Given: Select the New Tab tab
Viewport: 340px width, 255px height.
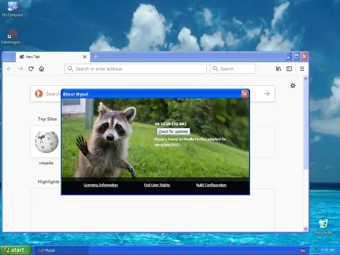Looking at the screenshot, I should (x=53, y=57).
